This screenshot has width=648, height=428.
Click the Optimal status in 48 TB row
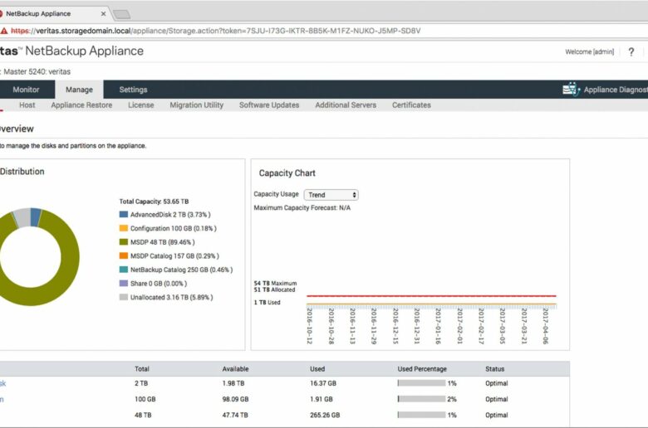[496, 416]
